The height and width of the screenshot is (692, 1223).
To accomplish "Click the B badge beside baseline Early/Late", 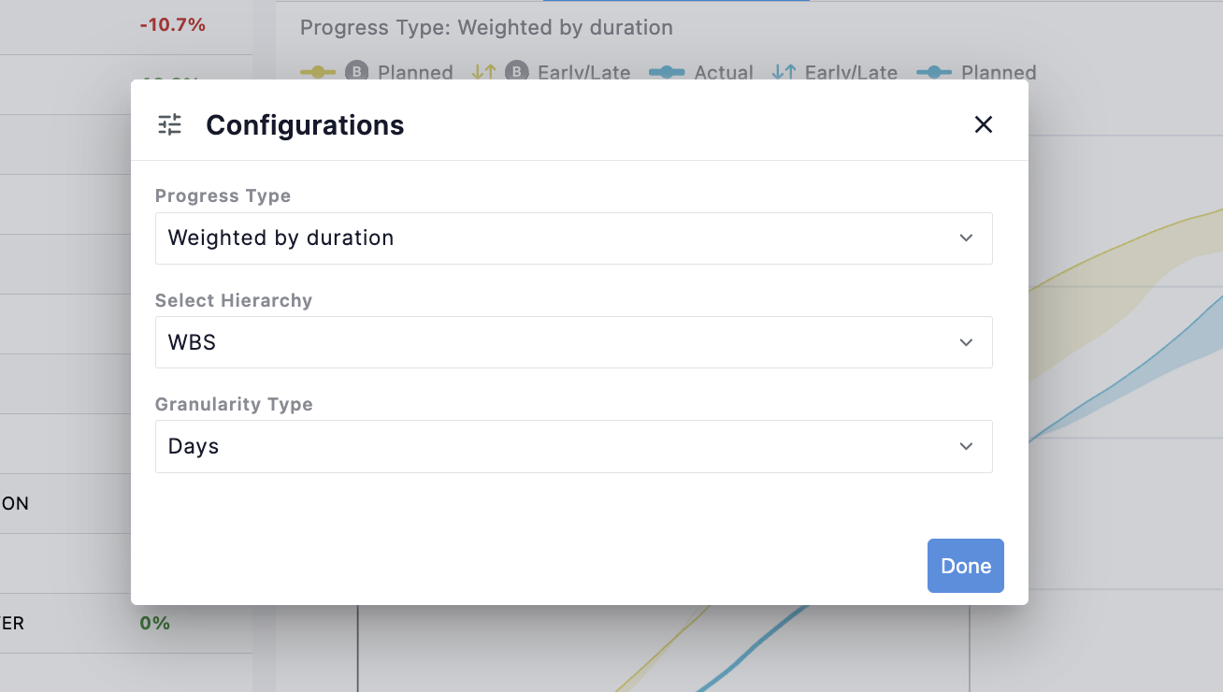I will (x=516, y=72).
